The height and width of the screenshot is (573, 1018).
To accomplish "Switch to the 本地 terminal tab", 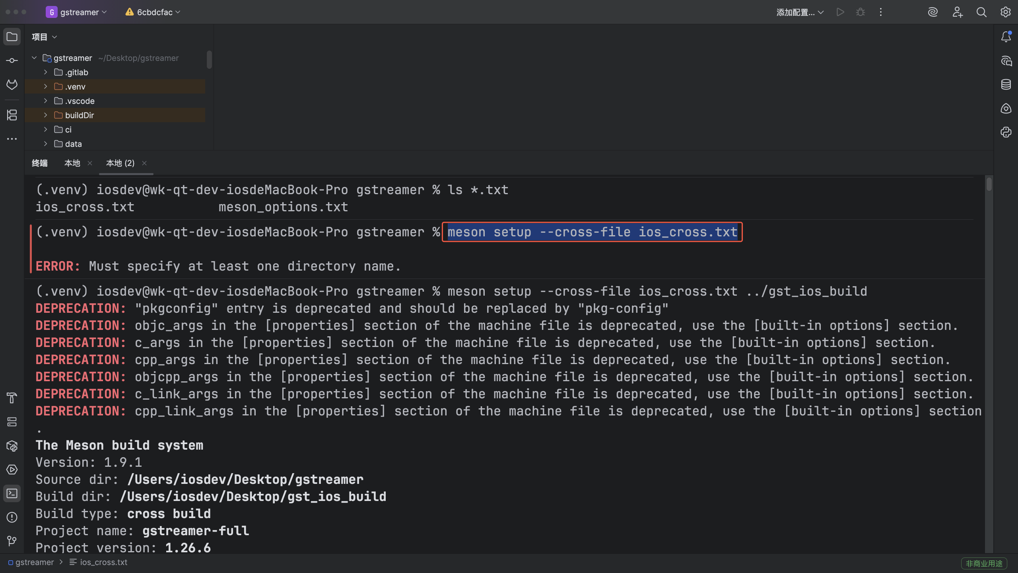I will click(72, 163).
